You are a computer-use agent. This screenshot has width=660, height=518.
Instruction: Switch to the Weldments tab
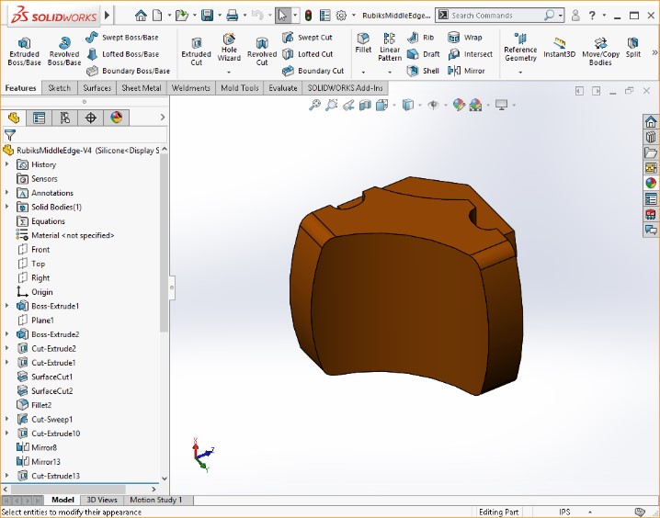point(190,88)
